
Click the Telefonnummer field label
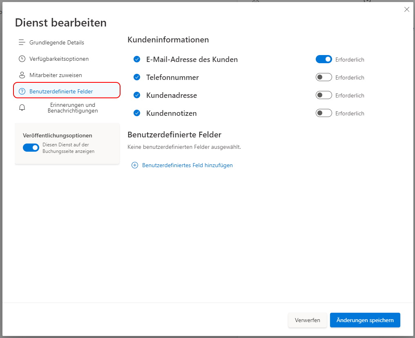coord(172,77)
